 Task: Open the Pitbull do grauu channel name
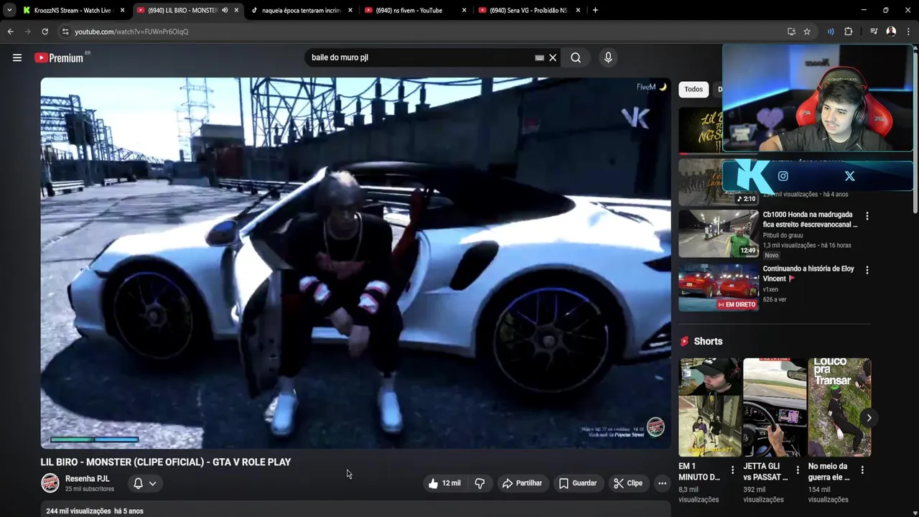coord(783,236)
